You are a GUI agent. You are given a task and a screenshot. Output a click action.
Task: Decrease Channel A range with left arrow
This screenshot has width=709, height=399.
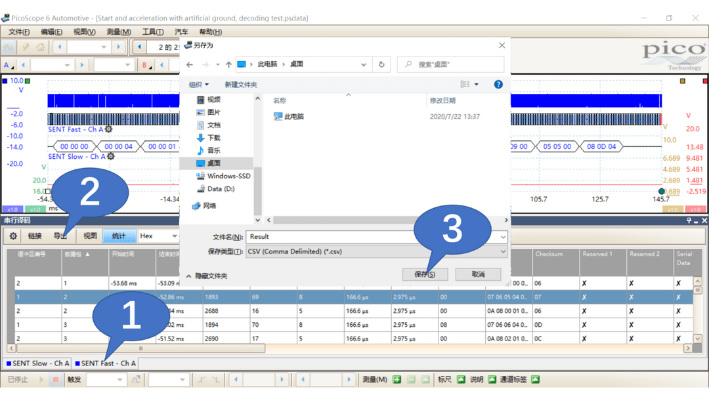tap(23, 65)
